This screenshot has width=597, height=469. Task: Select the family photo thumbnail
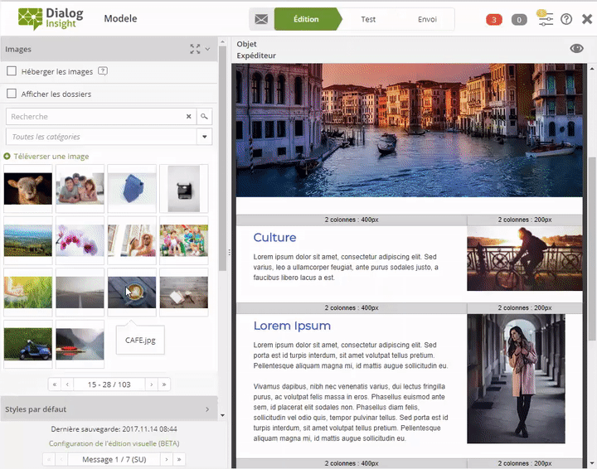coord(80,189)
